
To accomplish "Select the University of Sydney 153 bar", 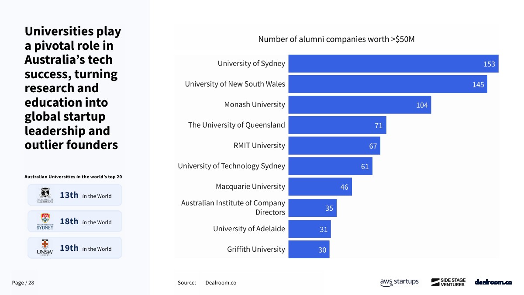I will [393, 64].
